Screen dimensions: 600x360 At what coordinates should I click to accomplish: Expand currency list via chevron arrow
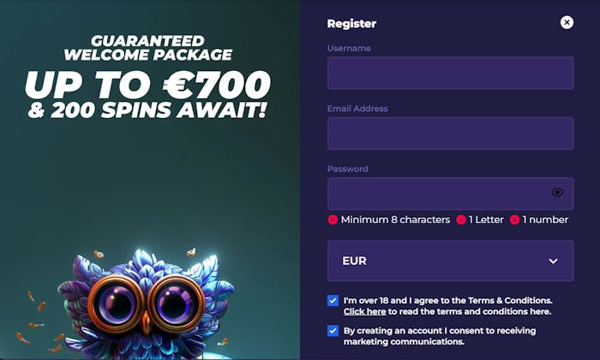pos(553,261)
